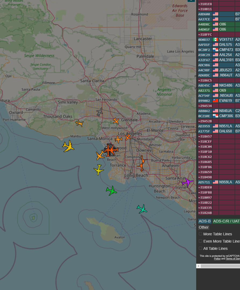Image resolution: width=240 pixels, height=290 pixels.
Task: Click the US flag in O86 row
Action: click(215, 24)
